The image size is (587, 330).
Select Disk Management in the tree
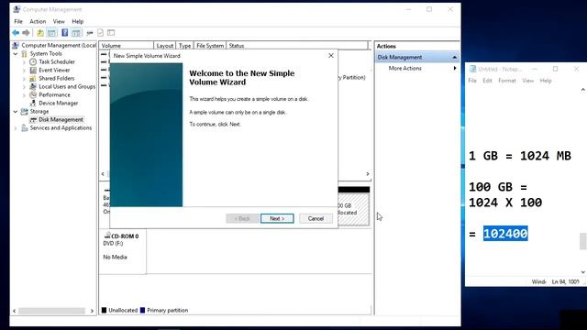(x=61, y=119)
